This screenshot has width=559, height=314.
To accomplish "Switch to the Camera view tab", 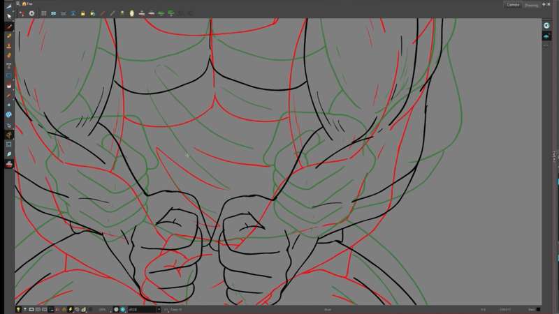I will pyautogui.click(x=513, y=5).
